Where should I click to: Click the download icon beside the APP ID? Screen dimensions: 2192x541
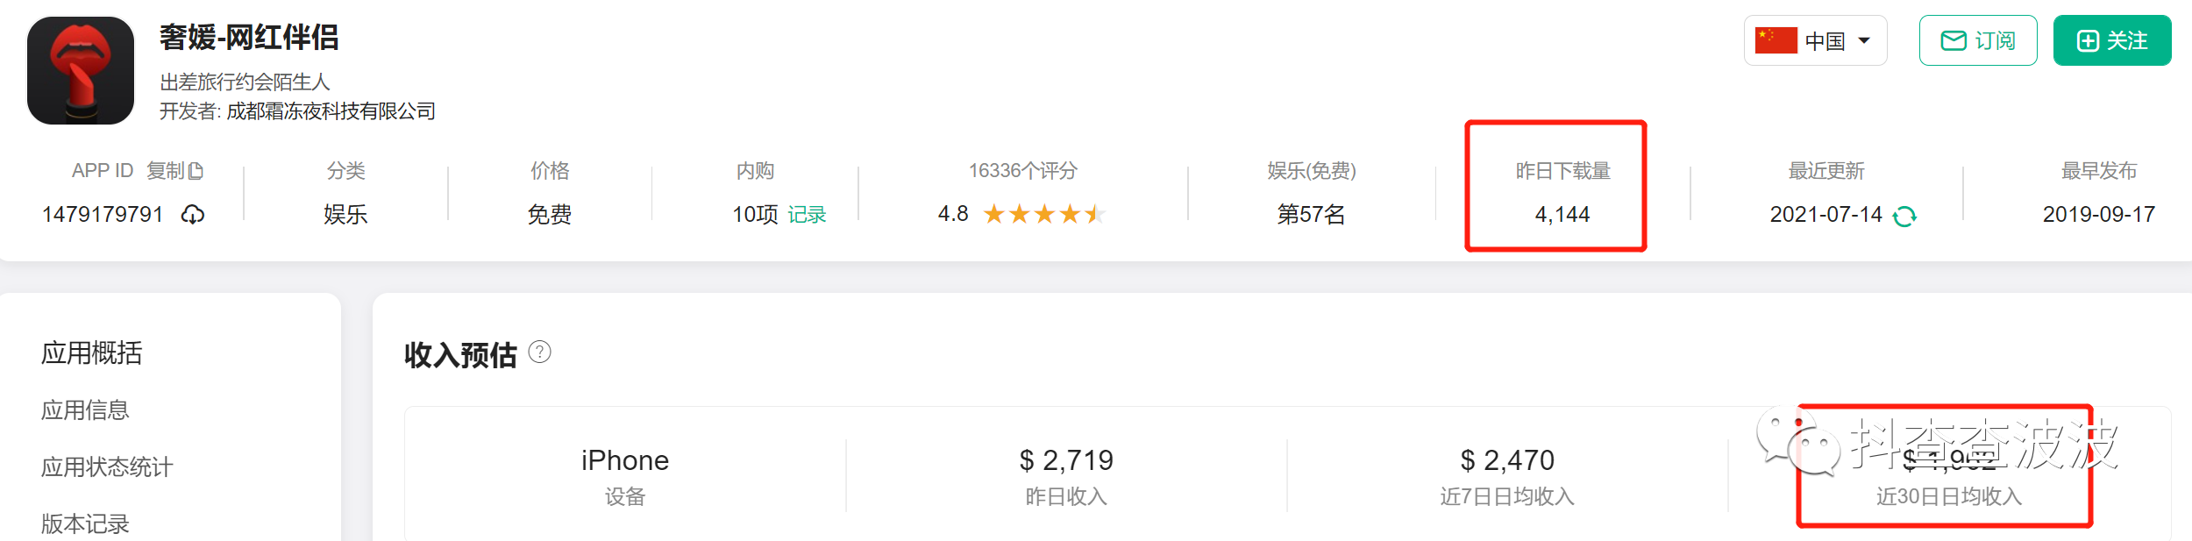pos(193,216)
